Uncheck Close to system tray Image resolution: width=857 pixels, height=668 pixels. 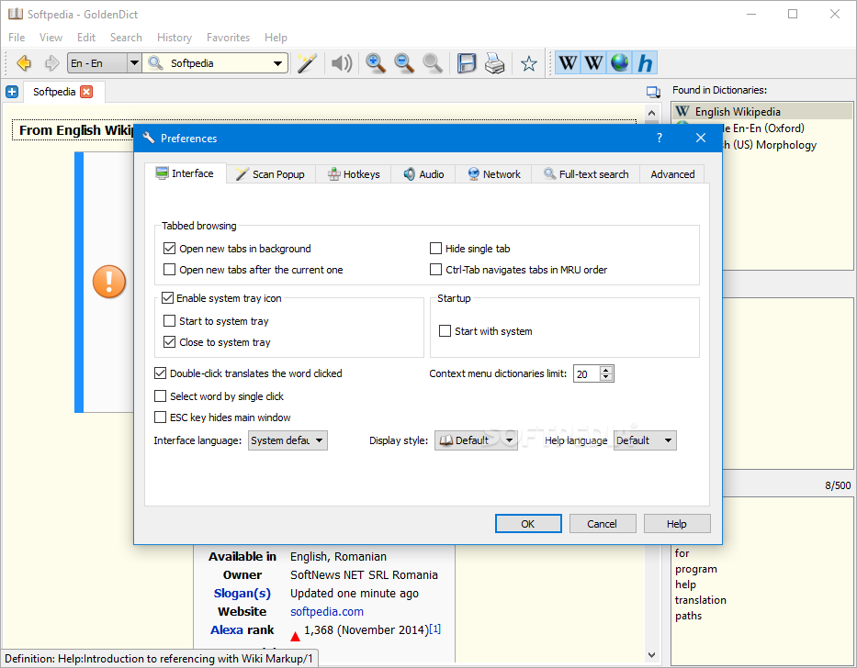tap(169, 342)
